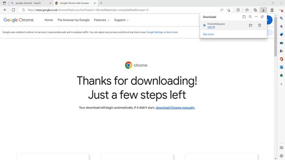This screenshot has width=285, height=160.
Task: Open the tab actions menu icon
Action: point(4,3)
